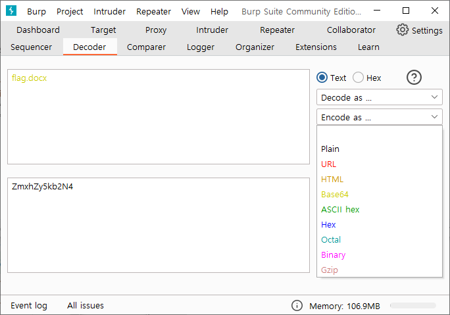
Task: Choose Base64 encoding option
Action: [x=380, y=195]
